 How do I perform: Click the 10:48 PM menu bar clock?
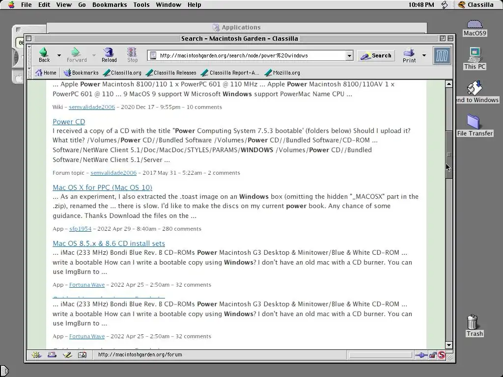click(421, 4)
